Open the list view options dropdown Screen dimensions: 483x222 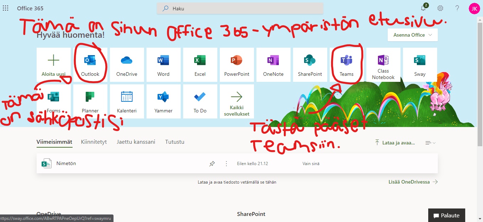pyautogui.click(x=430, y=143)
